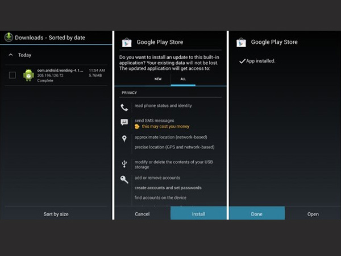
Task: Tap Play Store bag icon on installed screen
Action: (241, 43)
